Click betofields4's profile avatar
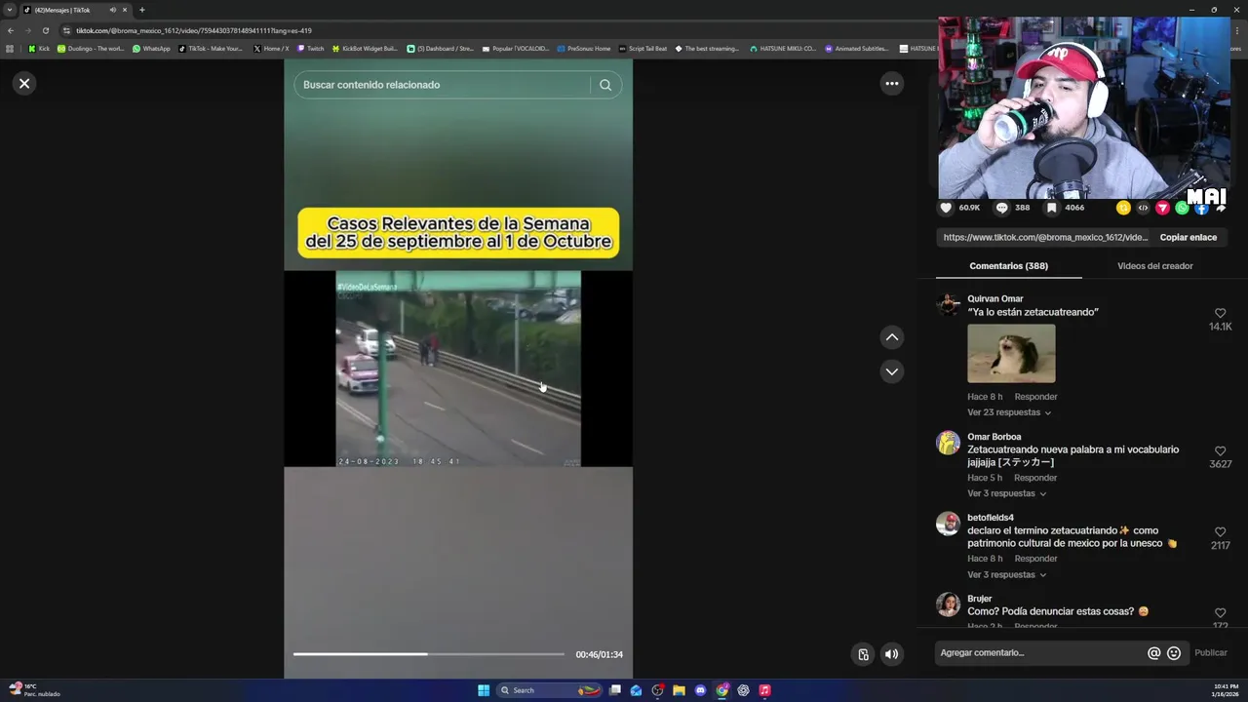This screenshot has height=702, width=1248. 948,524
